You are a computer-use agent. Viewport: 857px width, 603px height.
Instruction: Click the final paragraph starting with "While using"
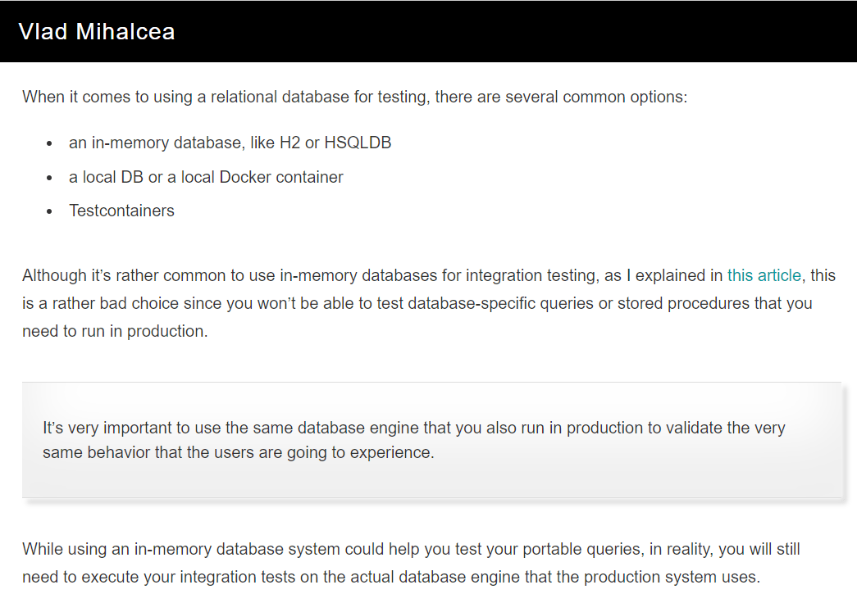410,563
